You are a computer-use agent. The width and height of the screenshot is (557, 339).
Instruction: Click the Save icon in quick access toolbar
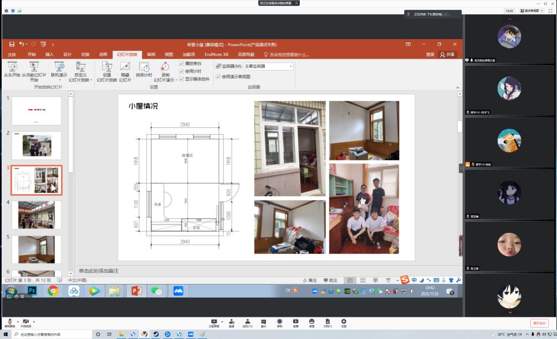point(12,44)
